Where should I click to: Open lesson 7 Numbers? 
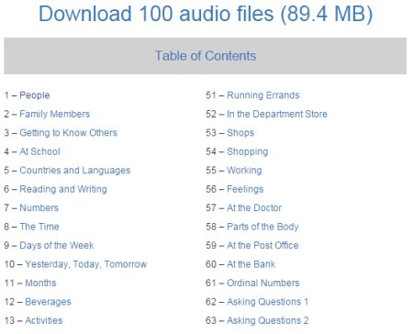[x=39, y=207]
